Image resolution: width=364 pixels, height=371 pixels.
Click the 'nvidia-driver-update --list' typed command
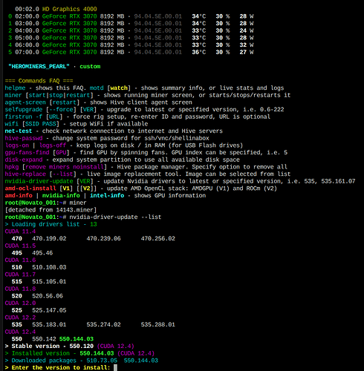click(x=115, y=217)
